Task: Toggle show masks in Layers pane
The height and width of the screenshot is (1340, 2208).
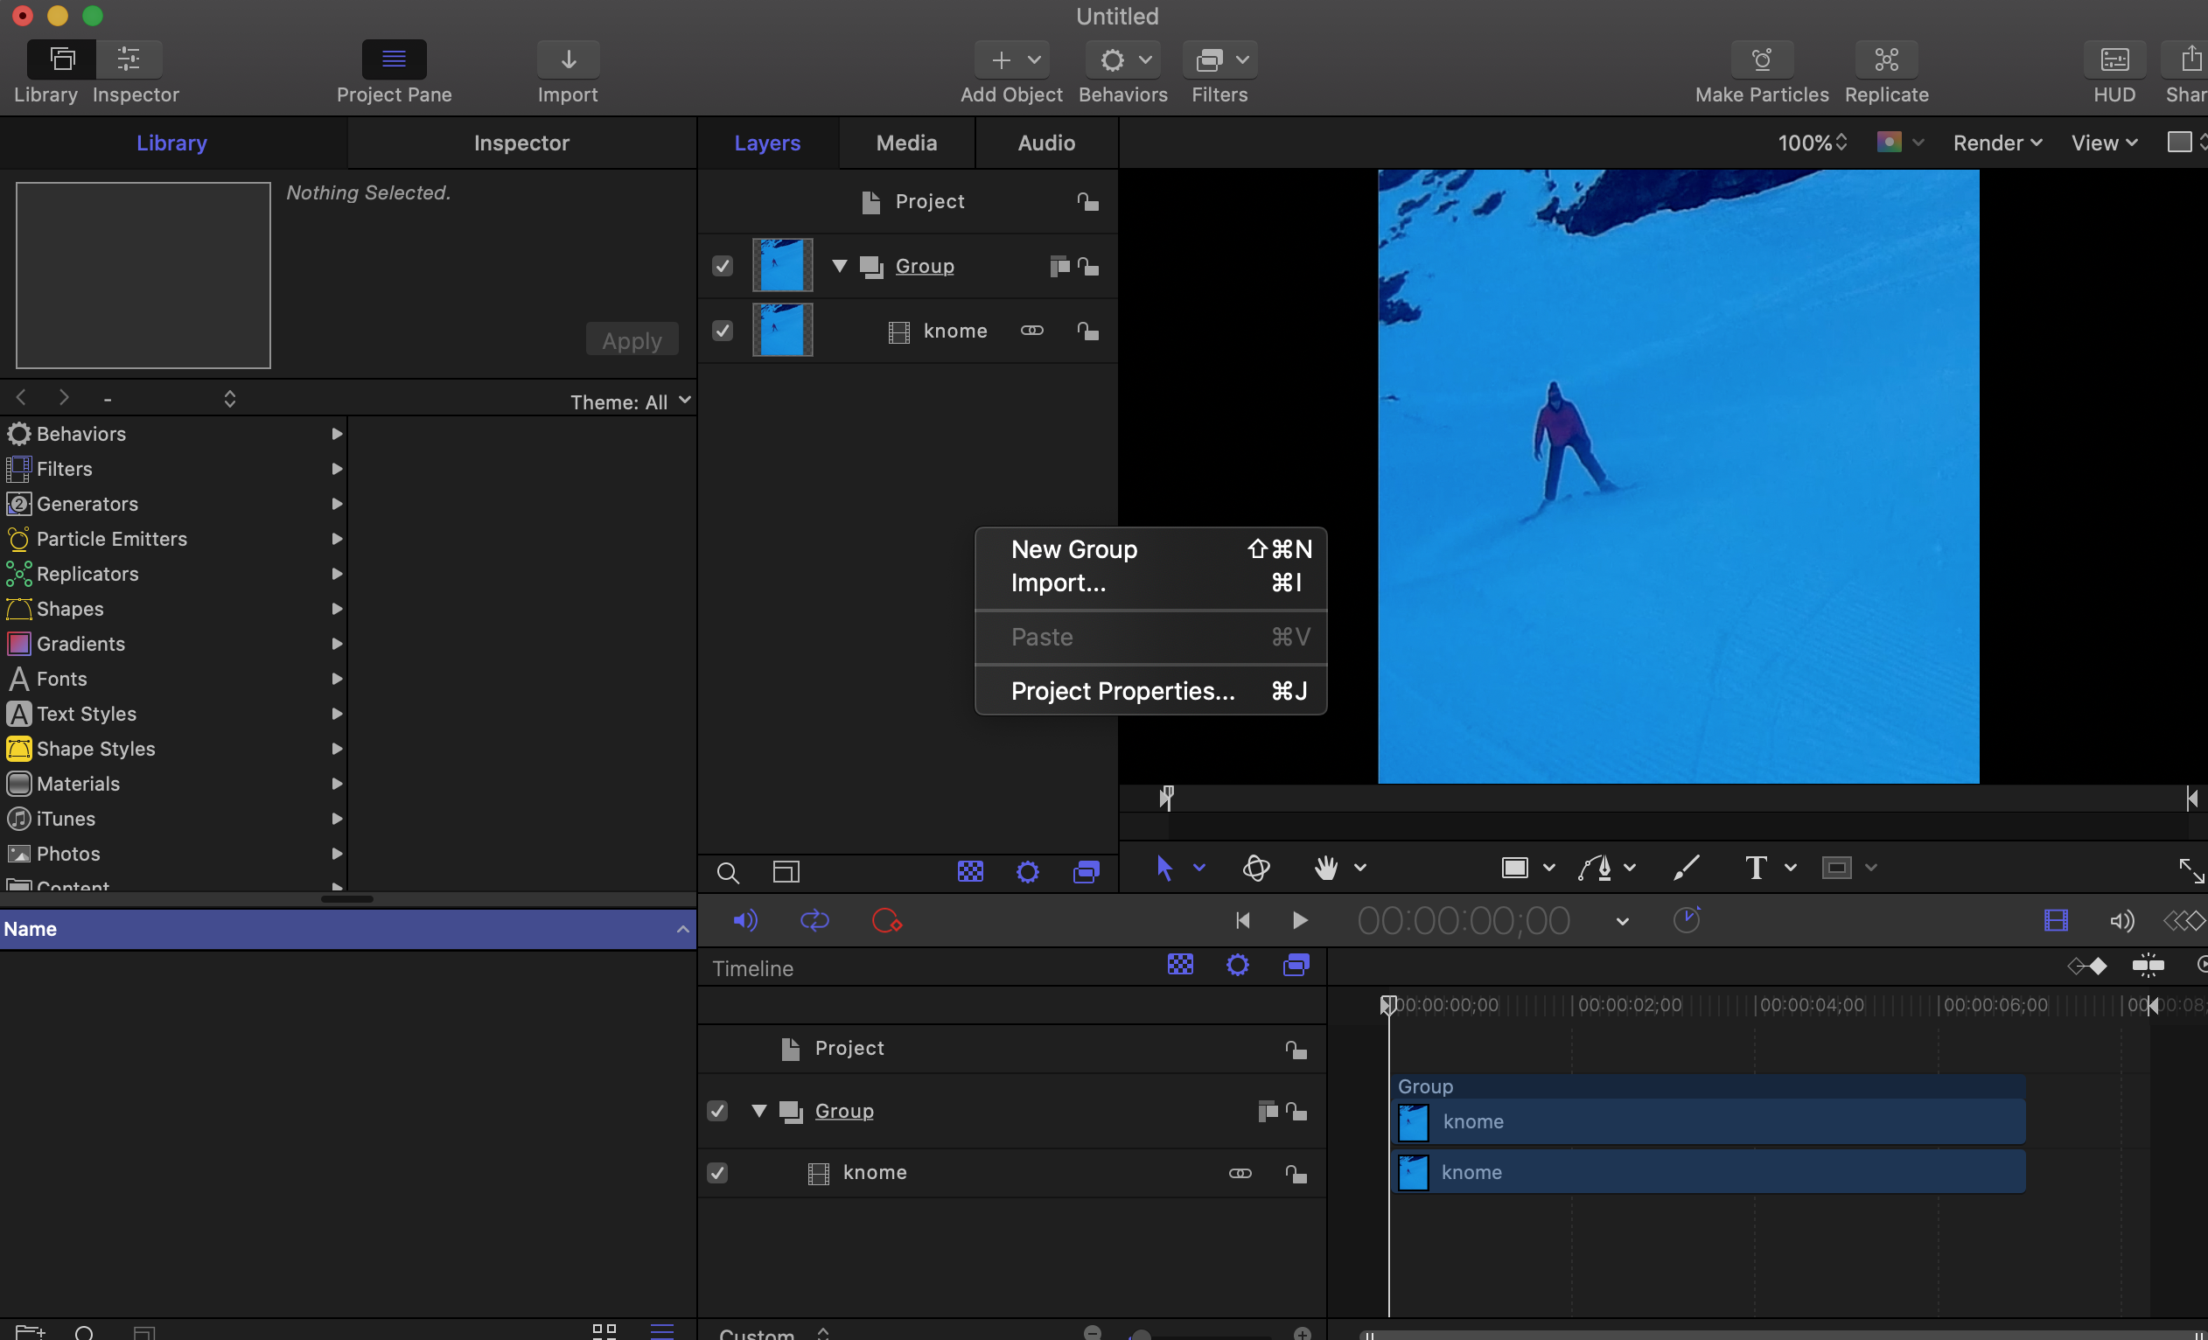Action: [x=970, y=871]
